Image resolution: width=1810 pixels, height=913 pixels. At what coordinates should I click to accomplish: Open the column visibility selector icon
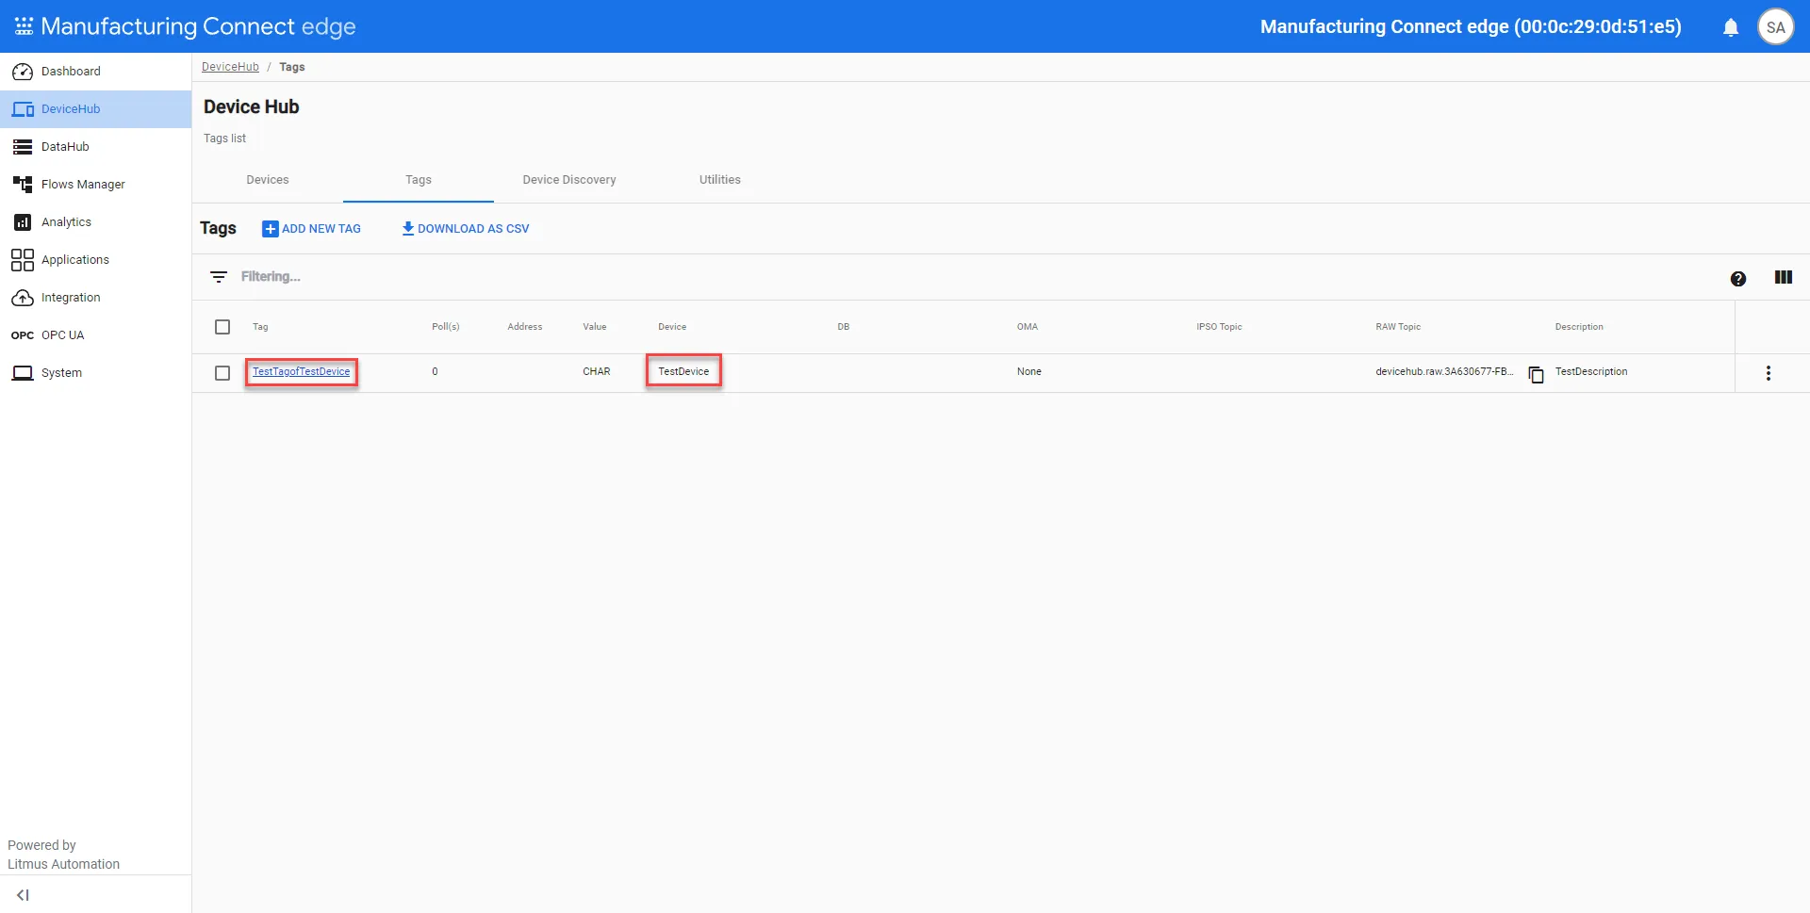click(1784, 277)
